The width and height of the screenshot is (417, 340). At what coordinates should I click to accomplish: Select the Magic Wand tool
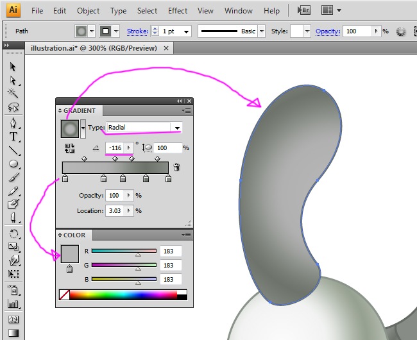pos(12,93)
